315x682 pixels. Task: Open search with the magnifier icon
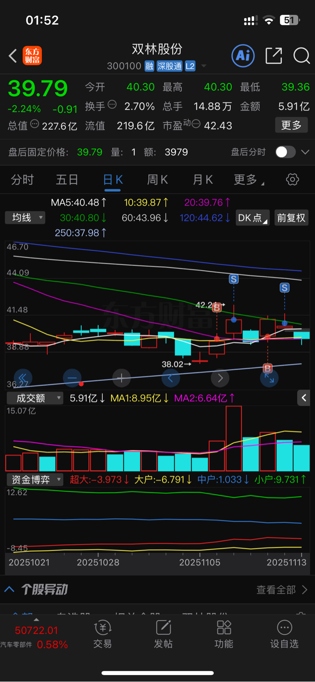coord(301,56)
